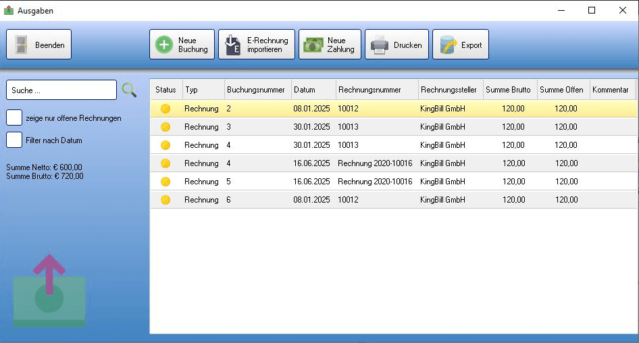Click status icon of booking number 5

165,182
